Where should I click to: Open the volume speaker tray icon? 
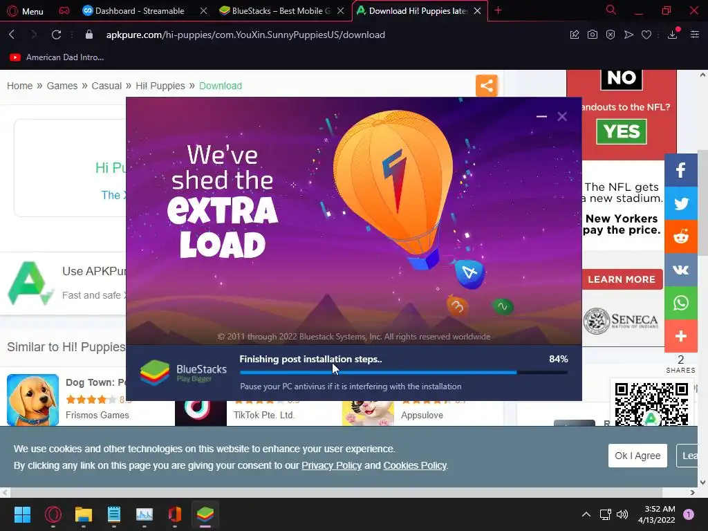point(622,514)
